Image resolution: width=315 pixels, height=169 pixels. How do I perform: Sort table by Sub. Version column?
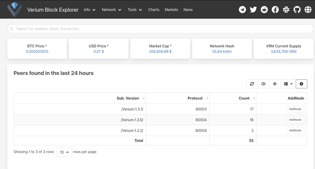80,98
